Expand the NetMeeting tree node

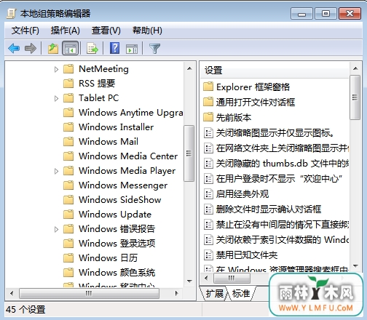point(56,69)
